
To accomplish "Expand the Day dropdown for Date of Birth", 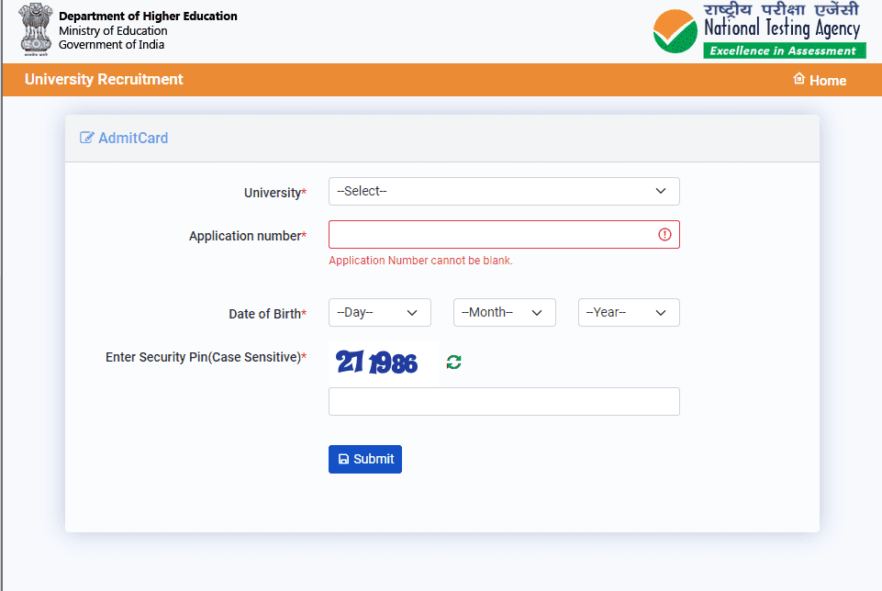I will [x=379, y=313].
